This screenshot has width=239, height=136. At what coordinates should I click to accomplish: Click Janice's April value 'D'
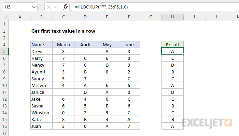(85, 92)
